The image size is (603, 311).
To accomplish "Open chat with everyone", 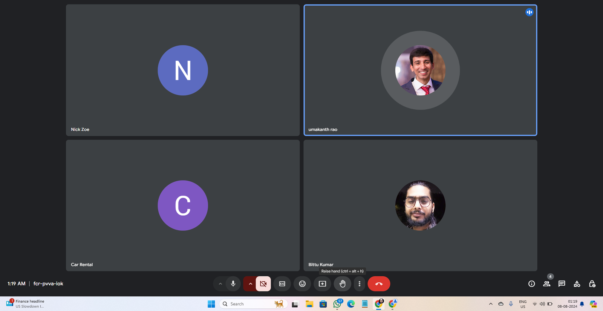I will tap(562, 284).
